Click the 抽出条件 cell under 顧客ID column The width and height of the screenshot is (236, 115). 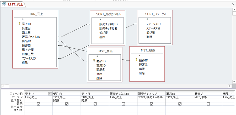[x=180, y=107]
